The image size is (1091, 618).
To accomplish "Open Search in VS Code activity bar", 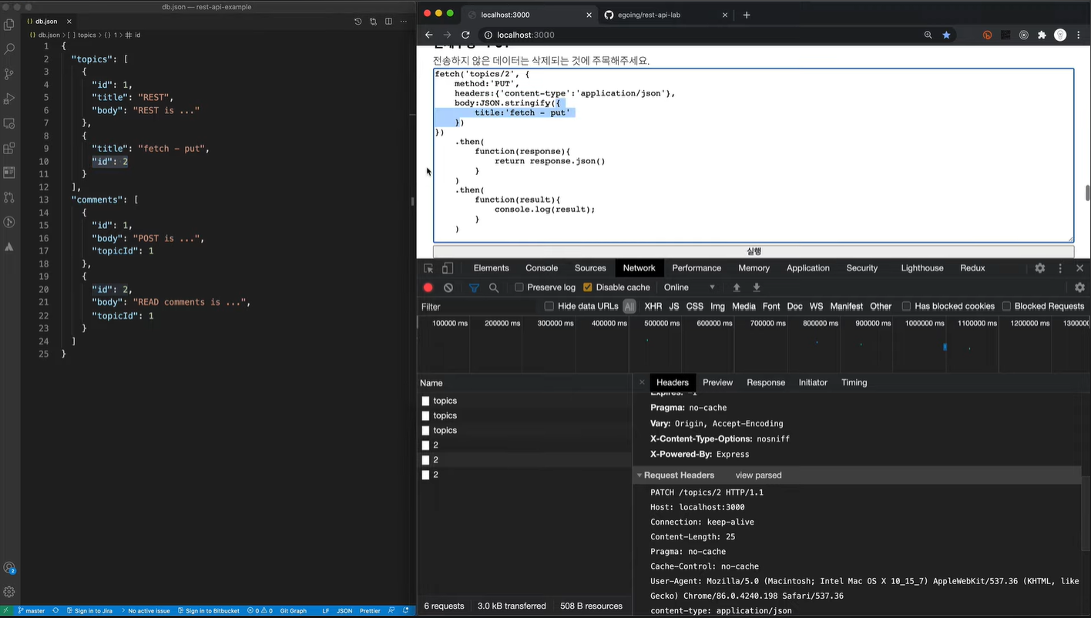I will [x=9, y=49].
